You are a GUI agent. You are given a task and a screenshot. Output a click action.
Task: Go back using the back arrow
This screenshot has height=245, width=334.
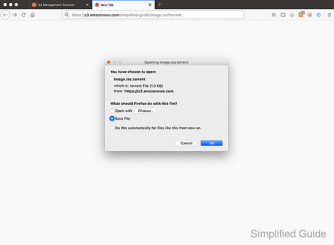pos(6,15)
